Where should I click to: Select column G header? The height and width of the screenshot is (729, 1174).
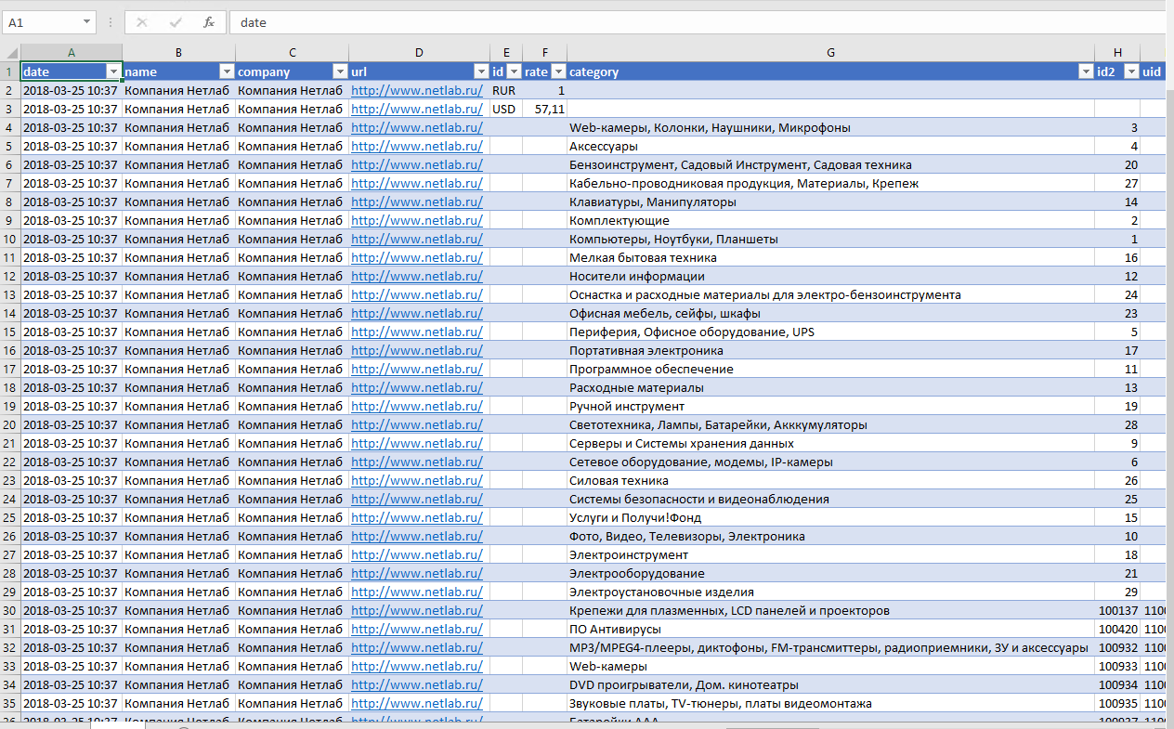pos(830,53)
